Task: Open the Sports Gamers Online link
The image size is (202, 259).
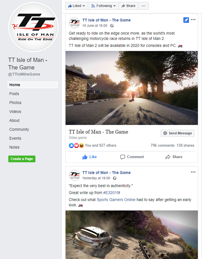Action: point(116,199)
